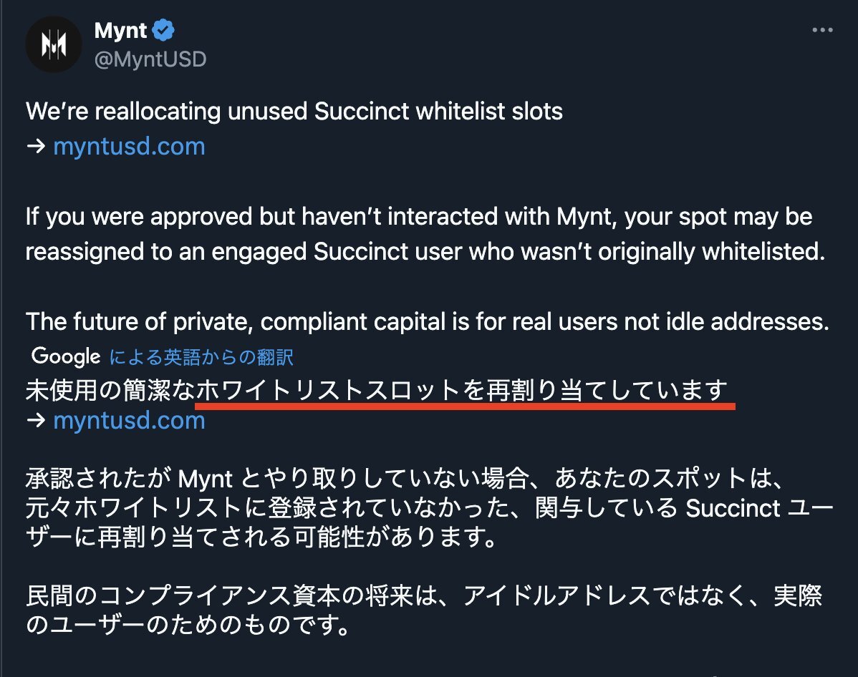Viewport: 858px width, 677px height.
Task: Open the @MyntUSD handle
Action: [x=150, y=59]
